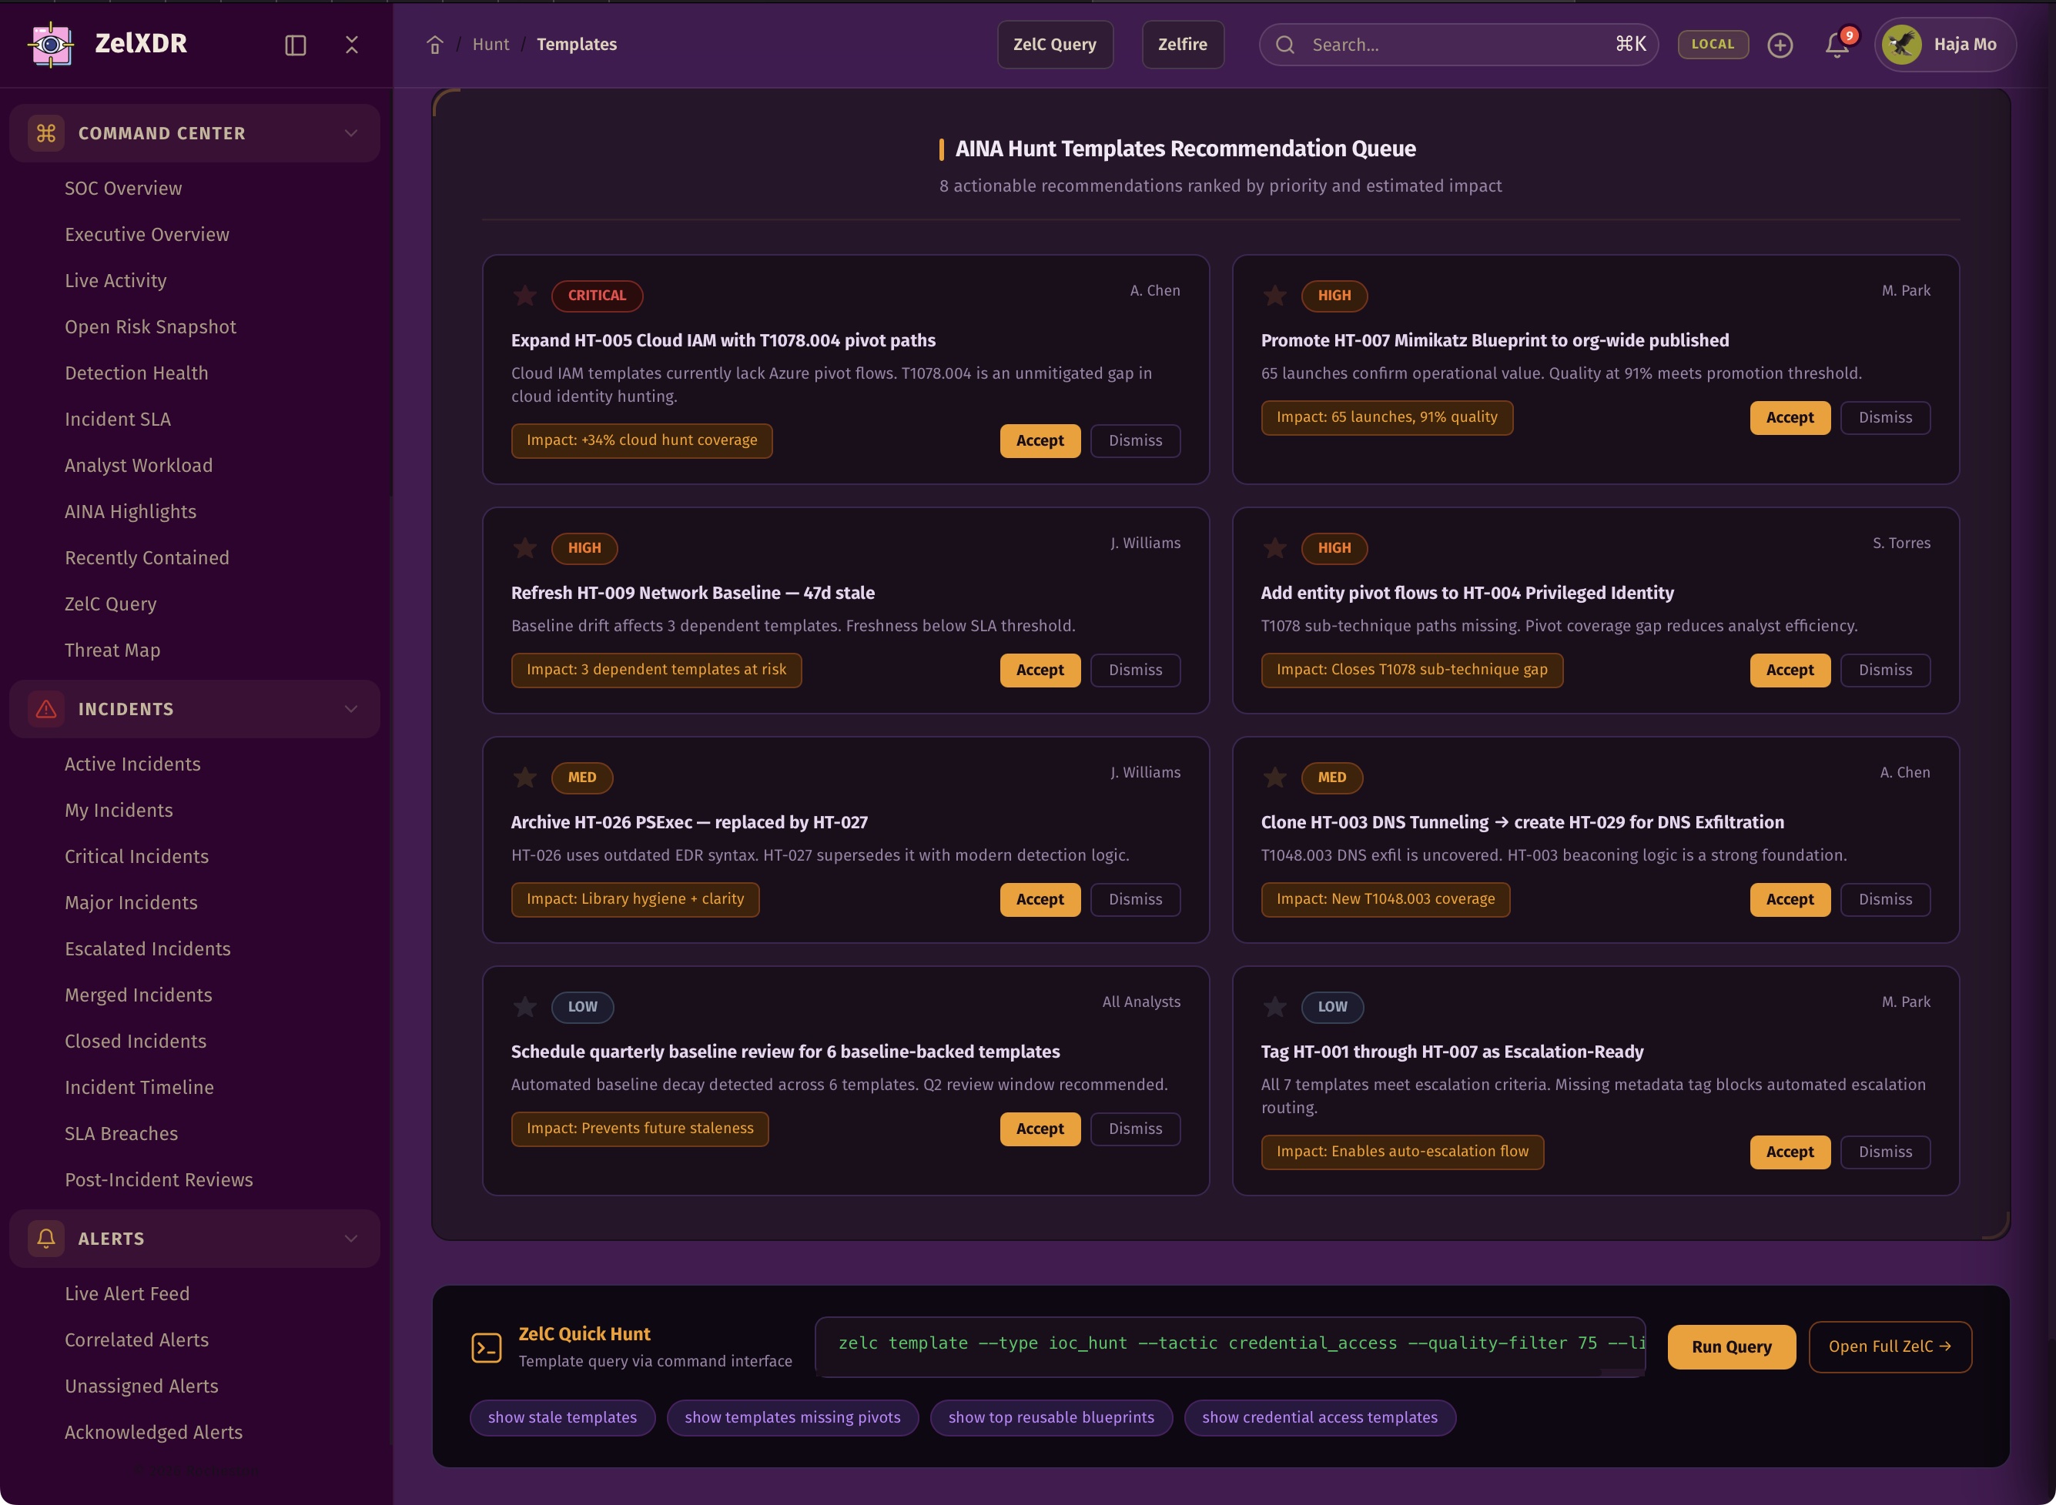Screen dimensions: 2056x1505
Task: Open Threat Map in sidebar
Action: [x=112, y=650]
